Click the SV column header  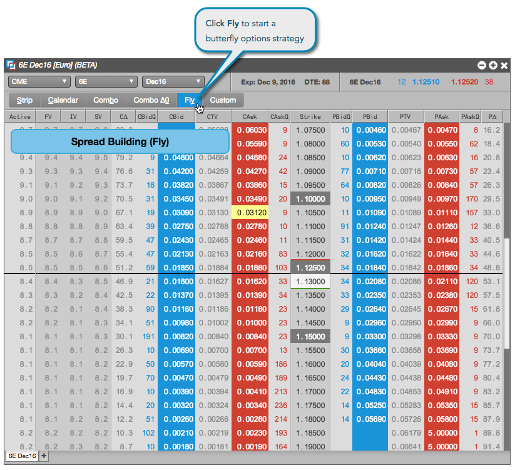[x=98, y=116]
